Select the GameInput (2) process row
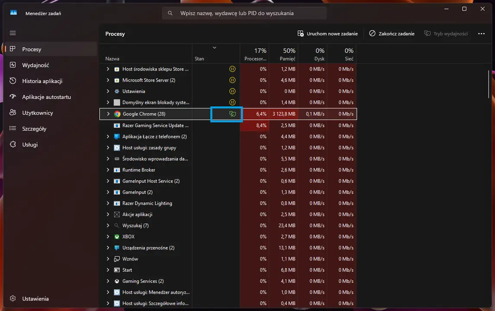495x311 pixels. [228, 192]
